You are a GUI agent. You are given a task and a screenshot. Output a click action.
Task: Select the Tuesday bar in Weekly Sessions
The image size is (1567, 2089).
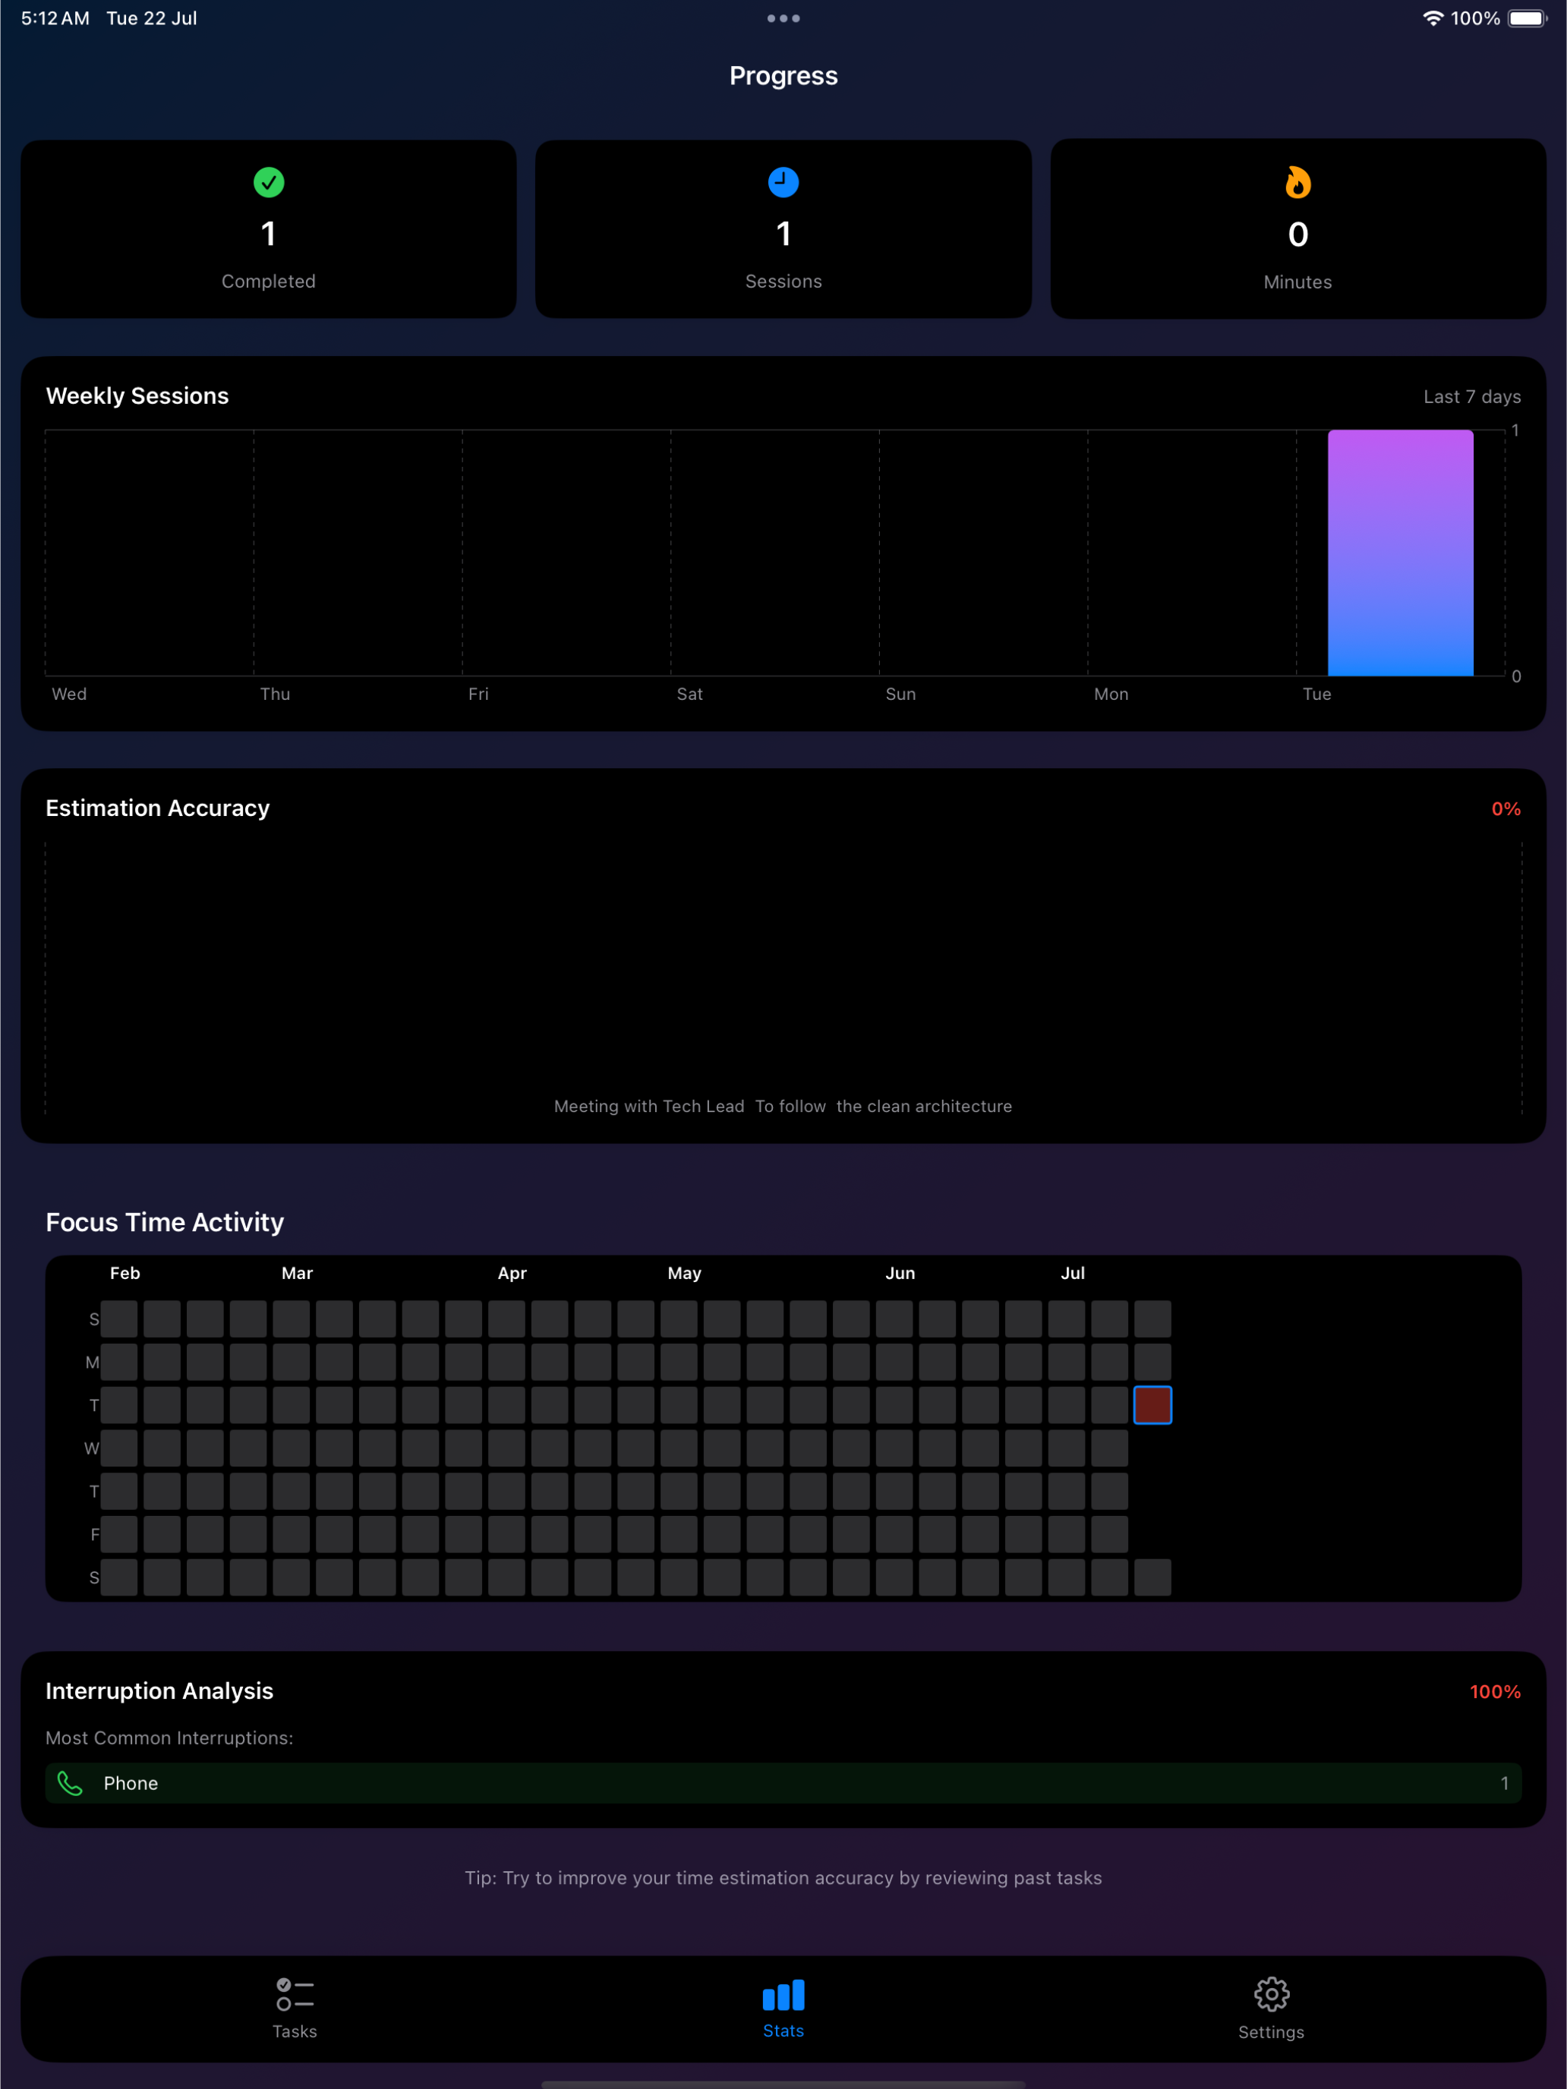point(1400,553)
